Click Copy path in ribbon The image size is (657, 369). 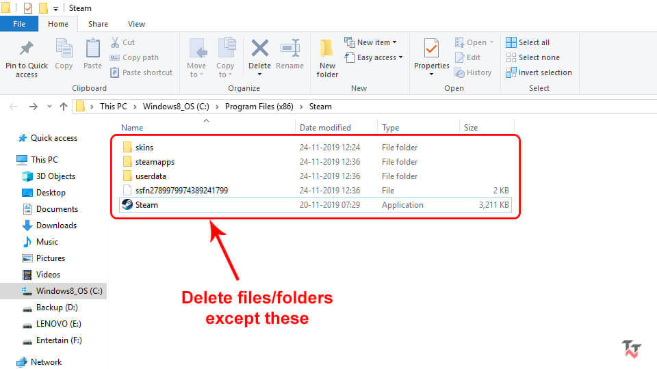(134, 57)
